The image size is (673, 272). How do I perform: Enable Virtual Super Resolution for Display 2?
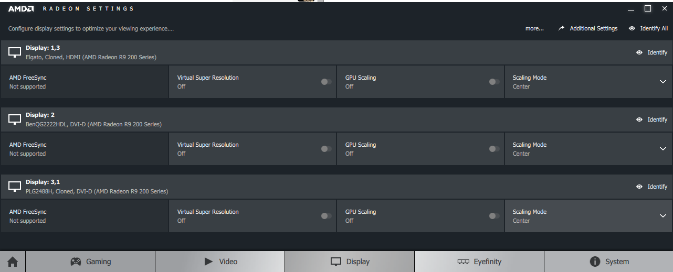[x=327, y=149]
